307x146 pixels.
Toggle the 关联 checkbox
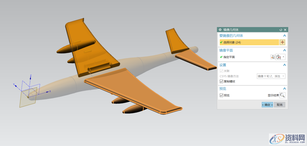(221, 71)
